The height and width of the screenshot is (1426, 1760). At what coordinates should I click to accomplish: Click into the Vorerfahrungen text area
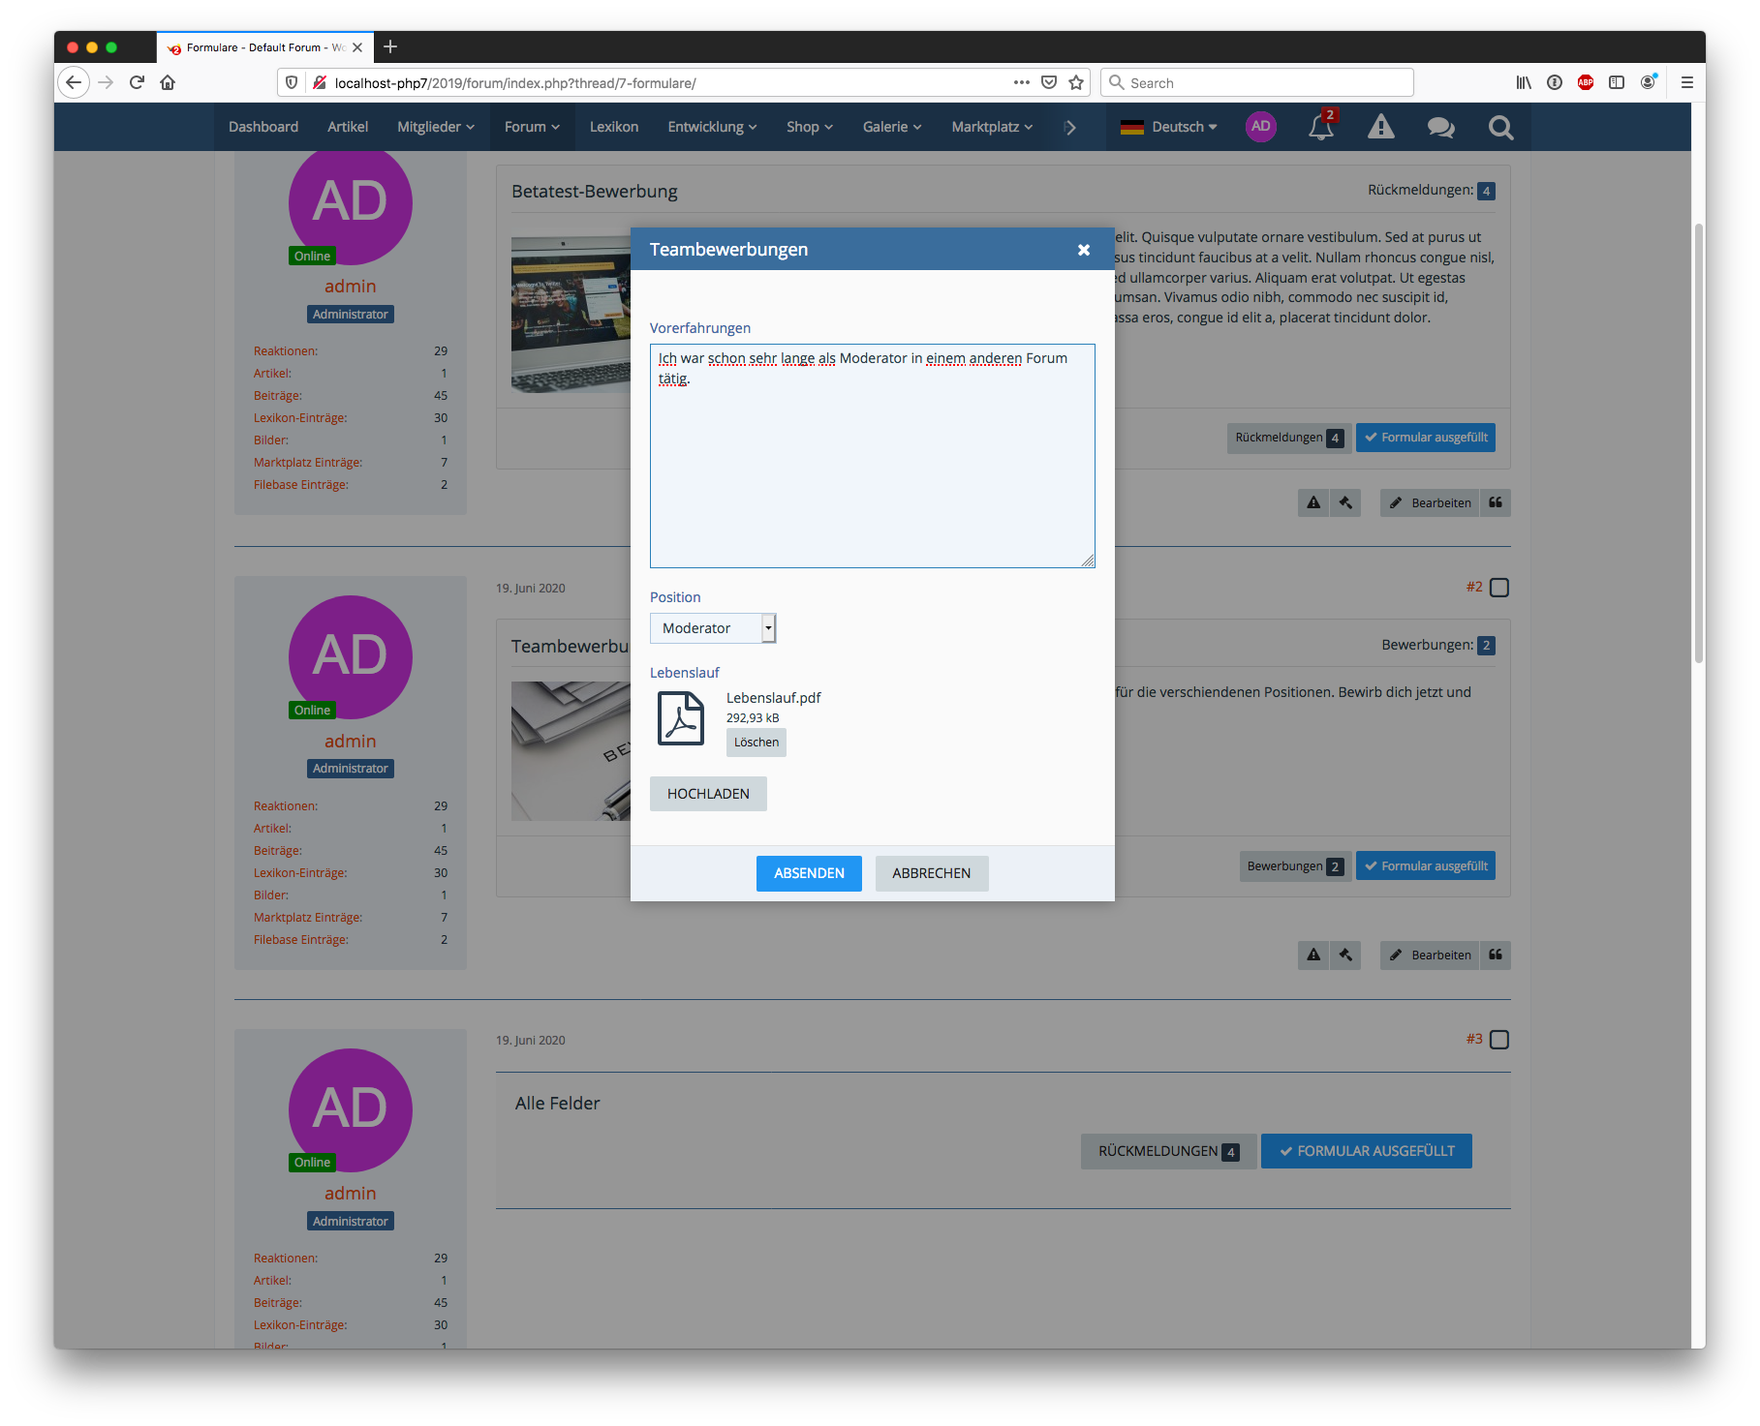click(872, 465)
